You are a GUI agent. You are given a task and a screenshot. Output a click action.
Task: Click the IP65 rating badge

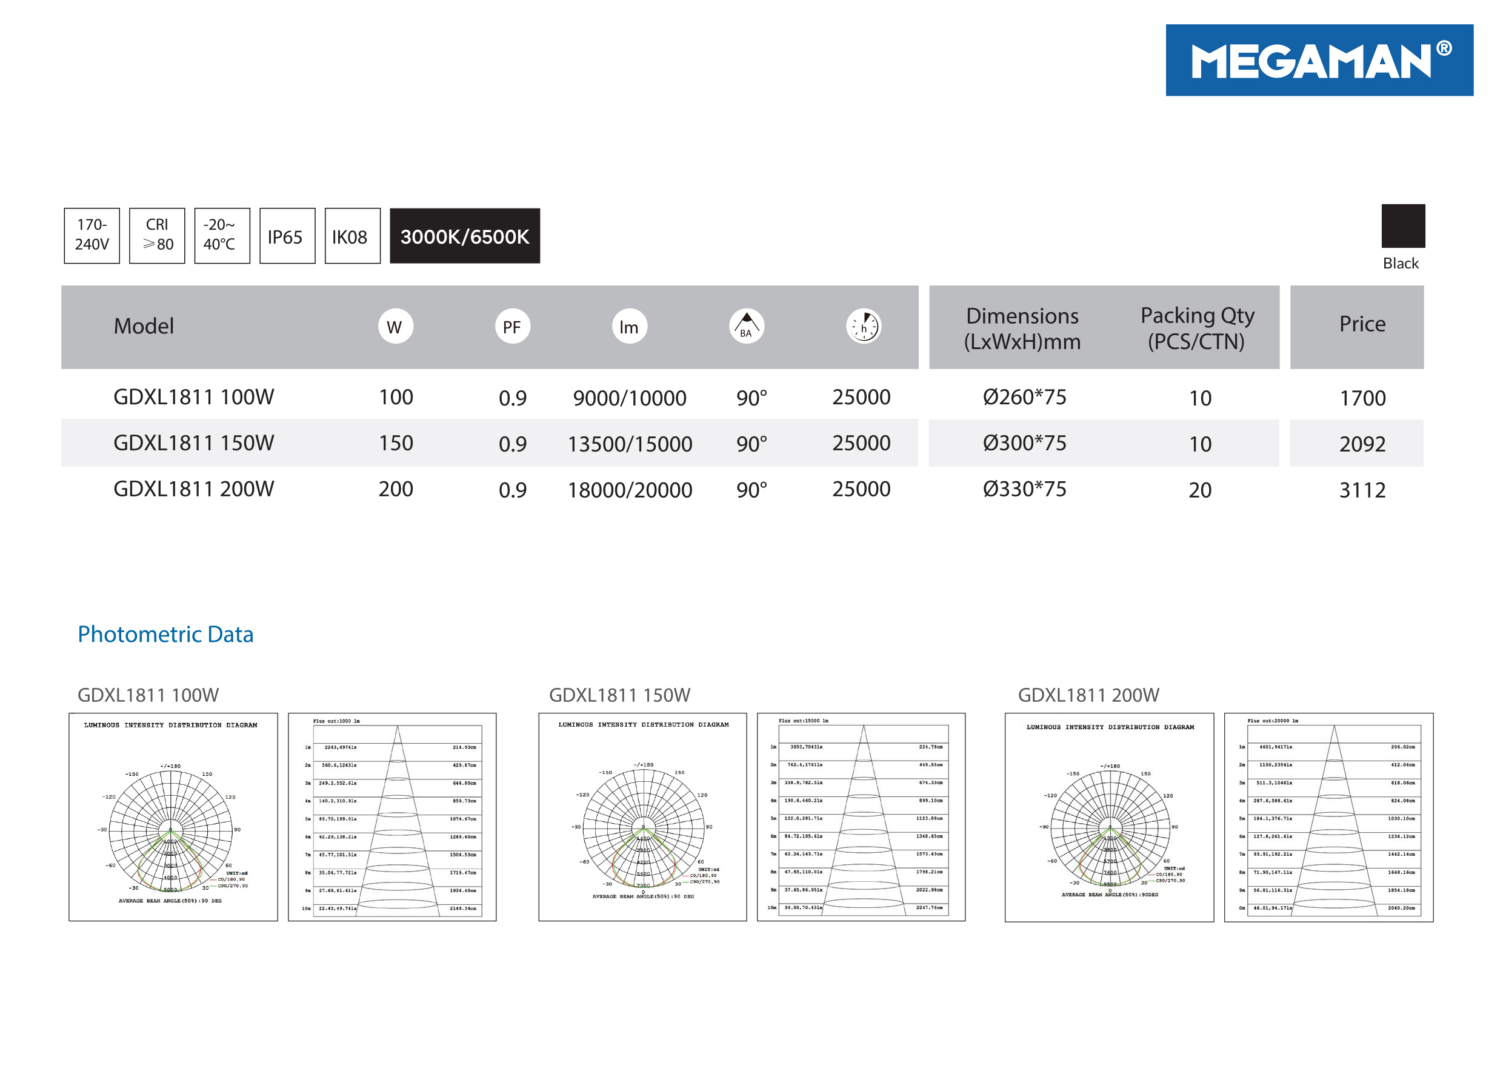coord(287,235)
